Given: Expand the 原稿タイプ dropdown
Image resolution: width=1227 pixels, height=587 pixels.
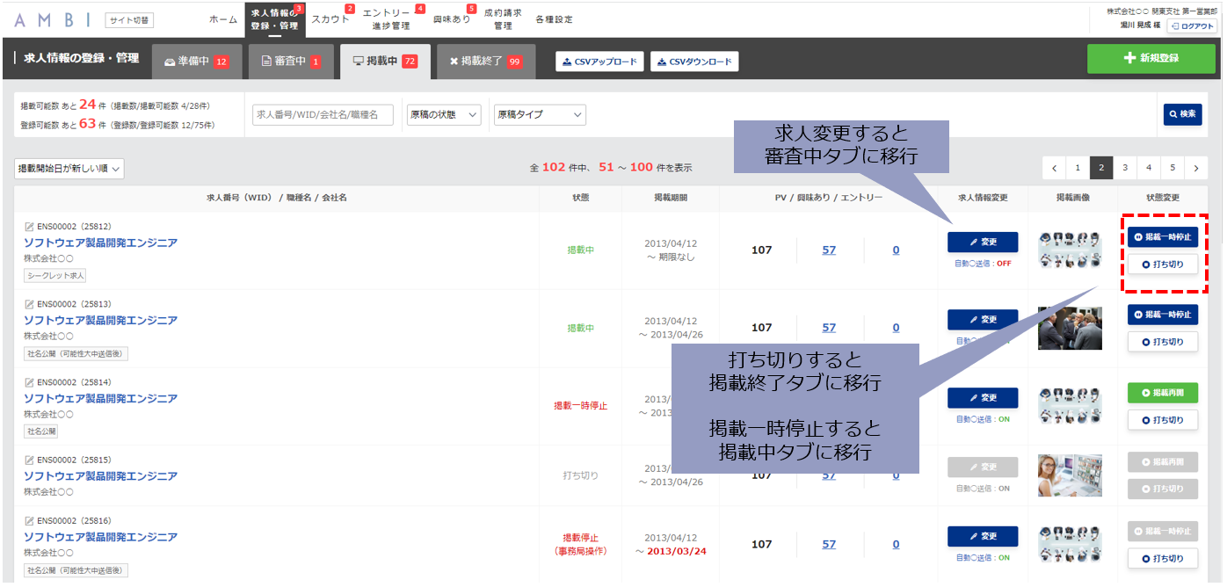Looking at the screenshot, I should (x=540, y=114).
